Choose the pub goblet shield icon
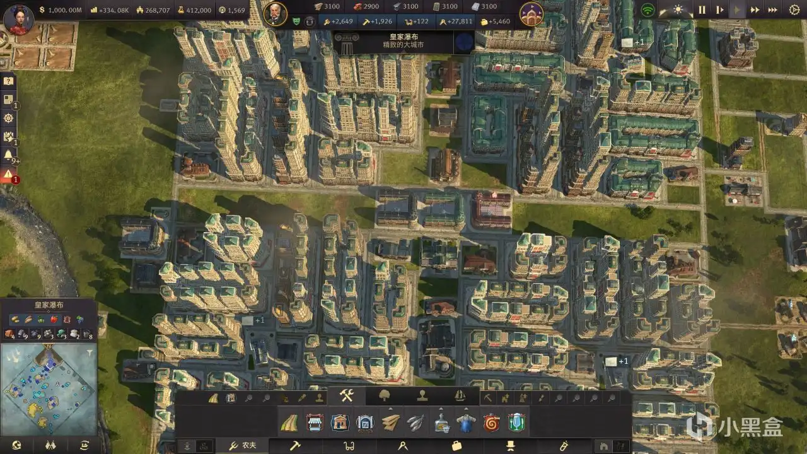The width and height of the screenshot is (807, 454). click(516, 422)
